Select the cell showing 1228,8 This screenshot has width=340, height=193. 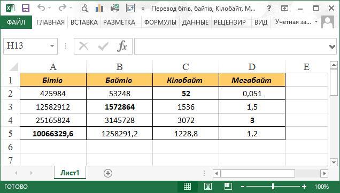coord(186,133)
